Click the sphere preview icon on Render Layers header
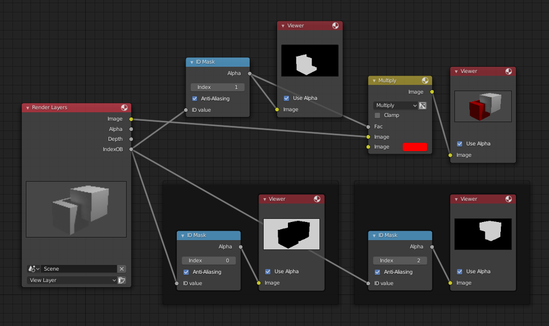The width and height of the screenshot is (549, 326). 124,108
